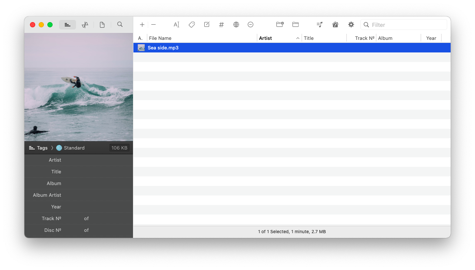Click the open folder icon

click(296, 24)
